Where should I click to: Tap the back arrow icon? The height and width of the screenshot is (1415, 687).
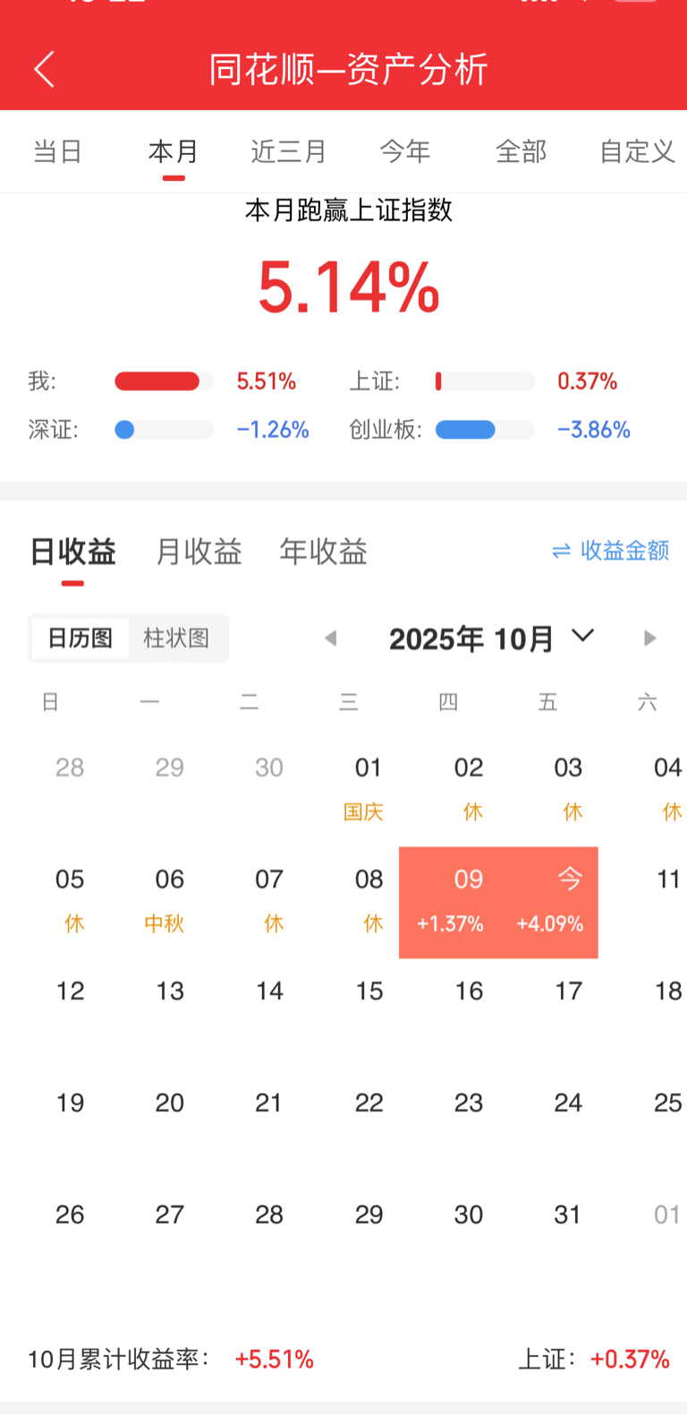pyautogui.click(x=45, y=69)
